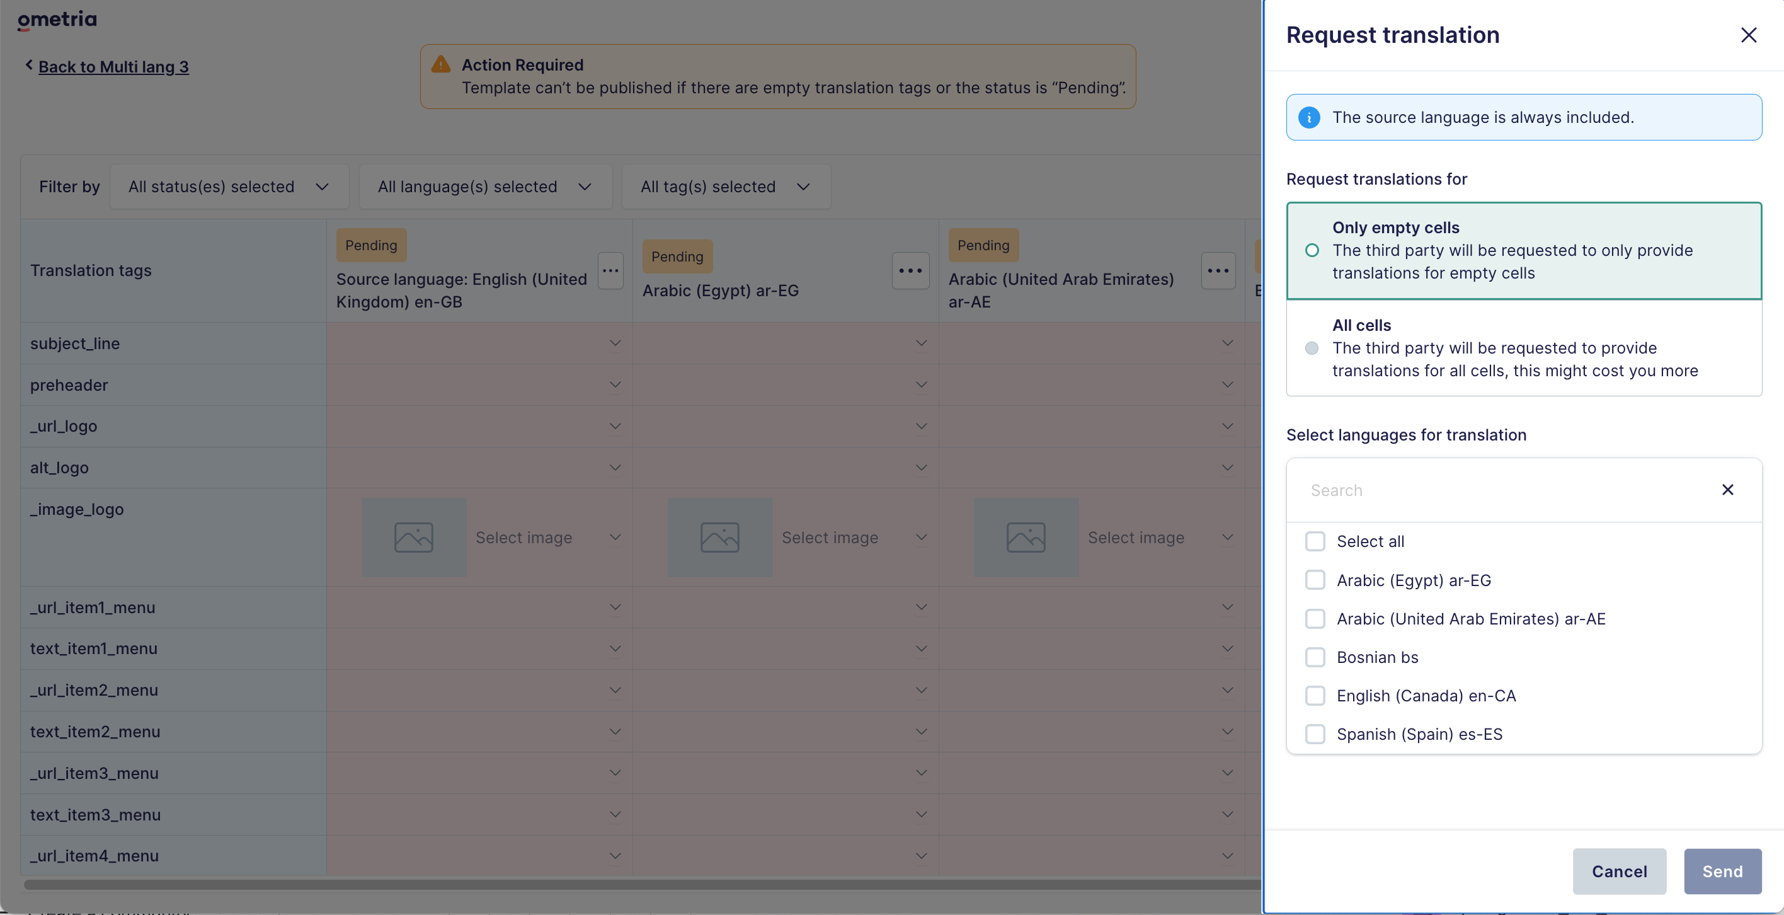Tick the Arabic (United Arab Emirates) ar-AE checkbox
Image resolution: width=1784 pixels, height=915 pixels.
pyautogui.click(x=1315, y=619)
